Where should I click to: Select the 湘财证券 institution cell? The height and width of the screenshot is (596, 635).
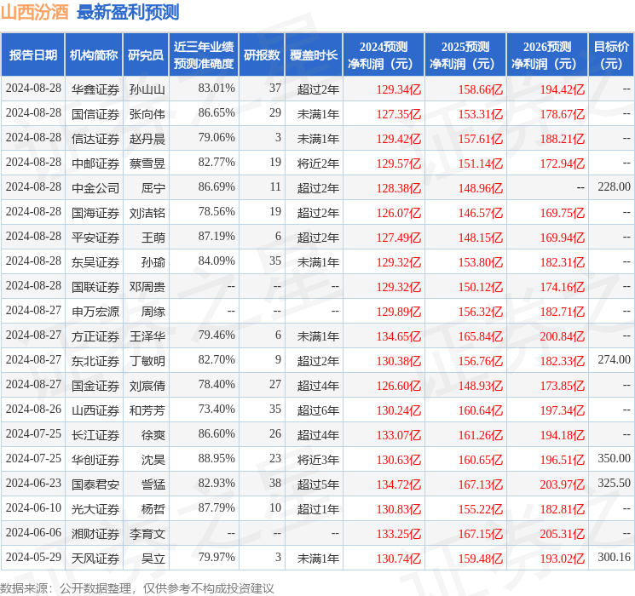[x=95, y=534]
